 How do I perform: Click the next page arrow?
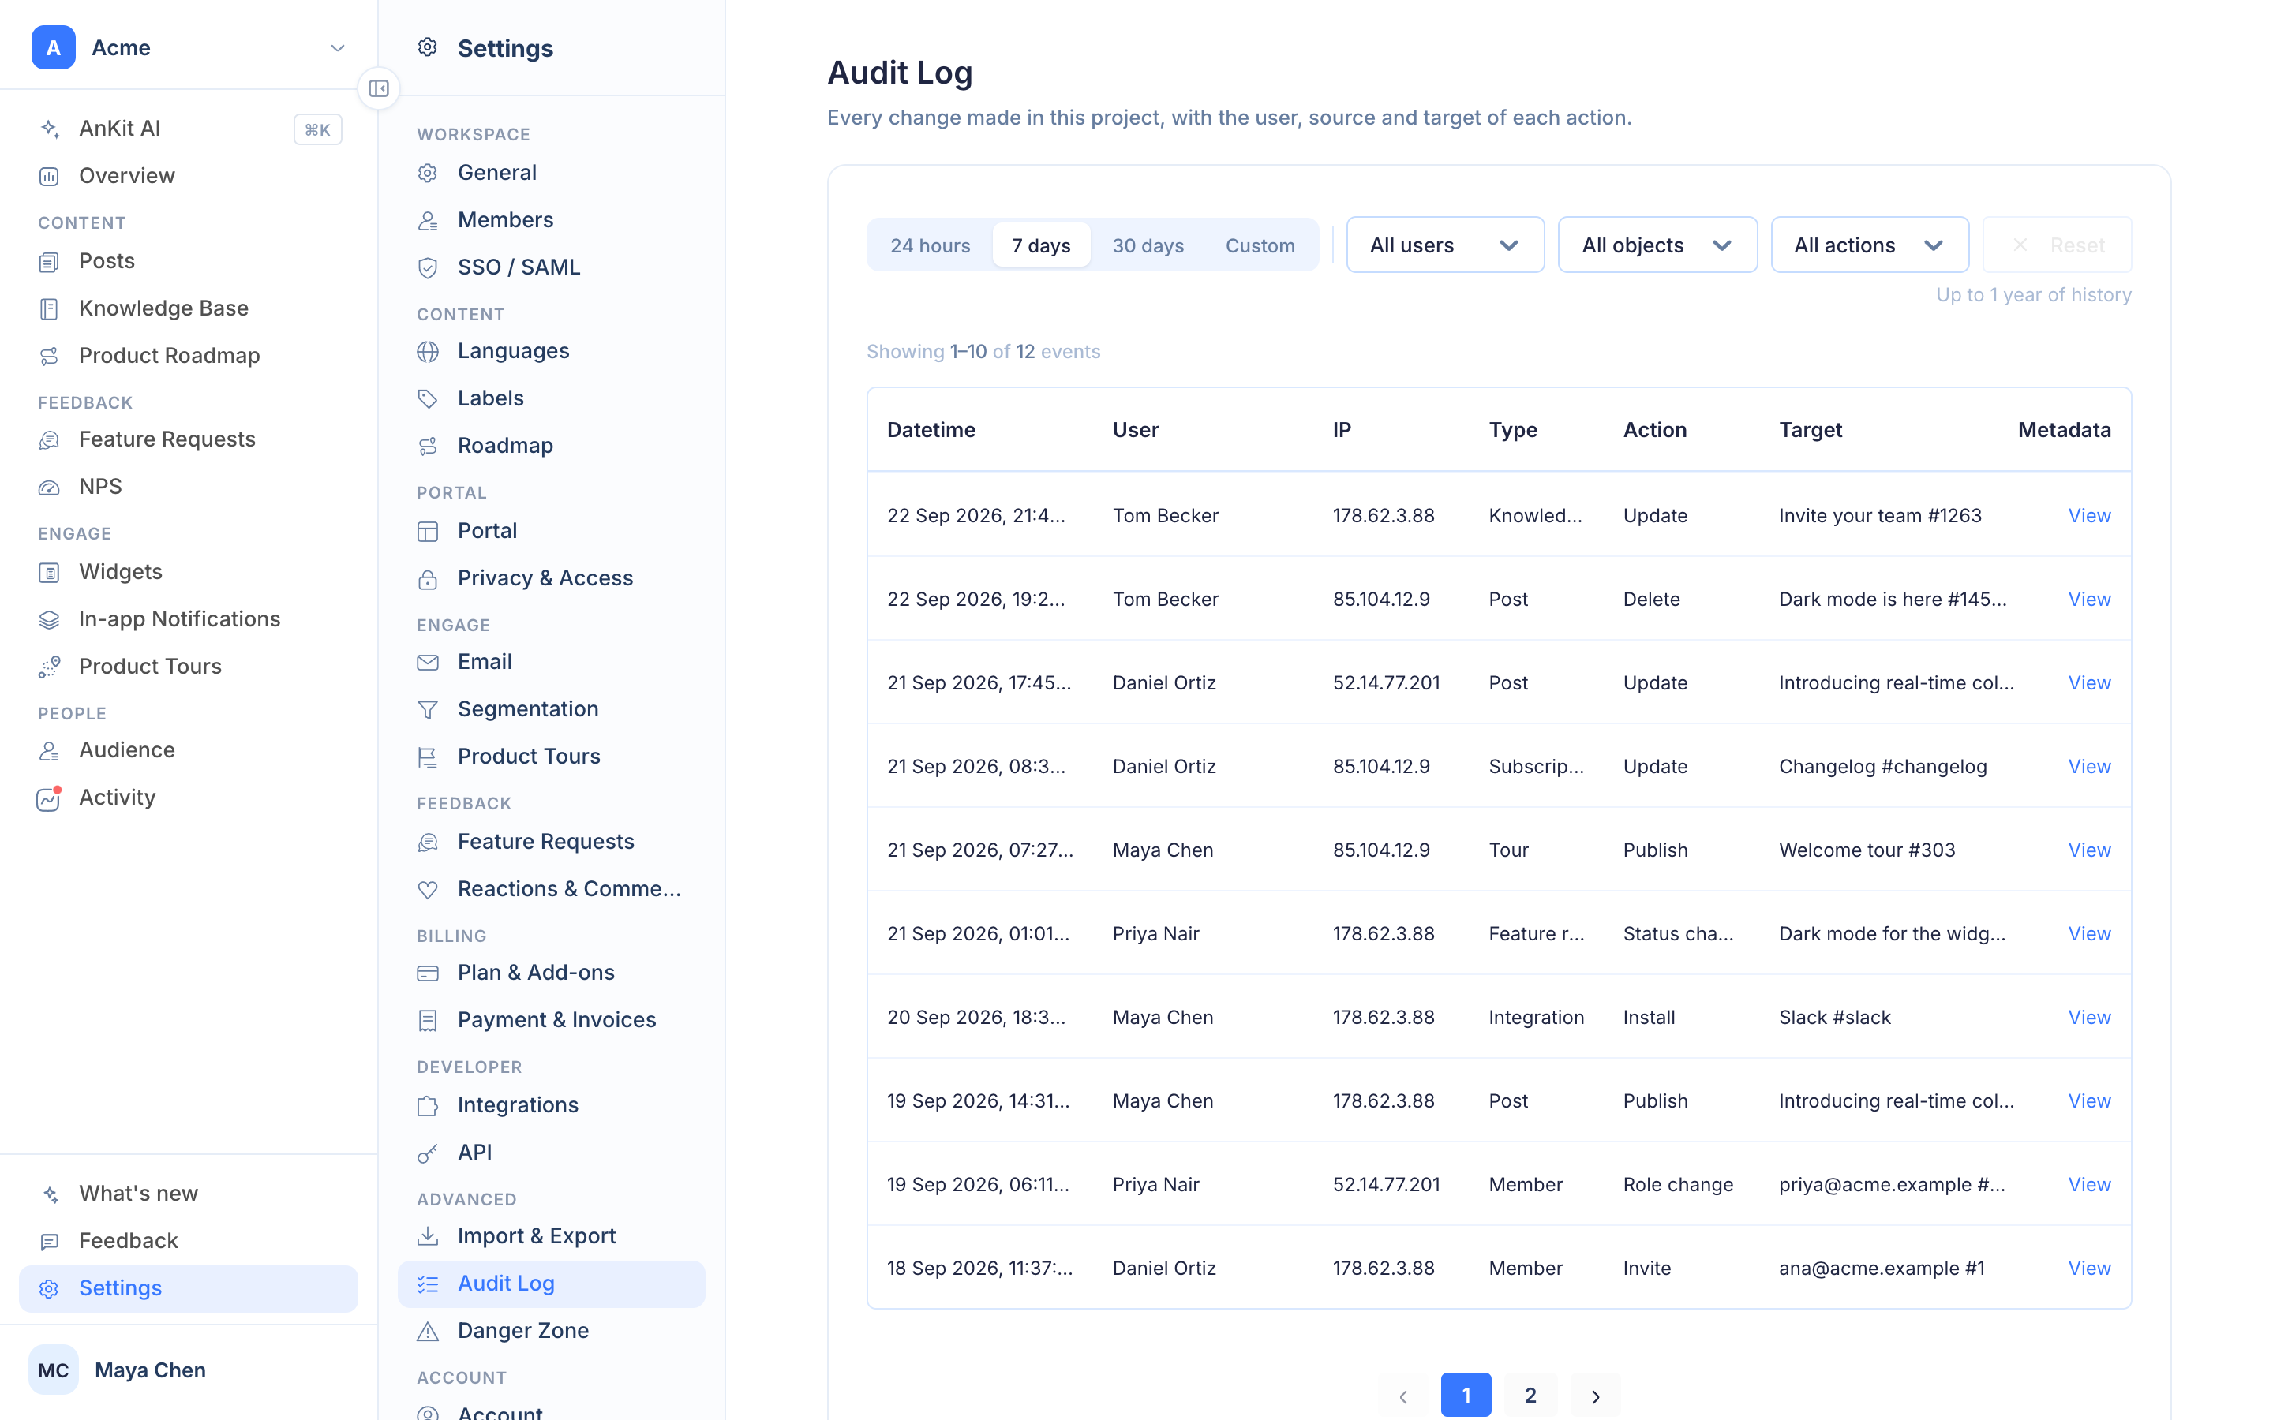[x=1595, y=1396]
